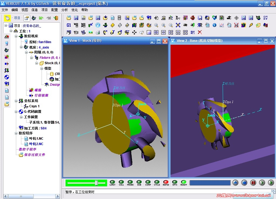
Task: Toggle the OPTI status light
Action: pyautogui.click(x=175, y=183)
